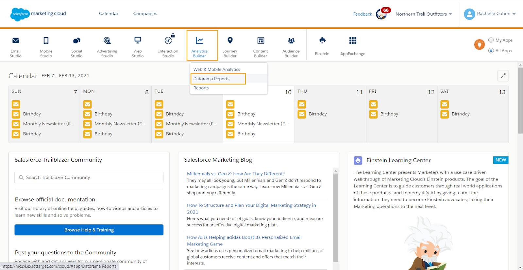Viewport: 523px width, 270px height.
Task: Open Analytics Builder menu
Action: [x=202, y=45]
